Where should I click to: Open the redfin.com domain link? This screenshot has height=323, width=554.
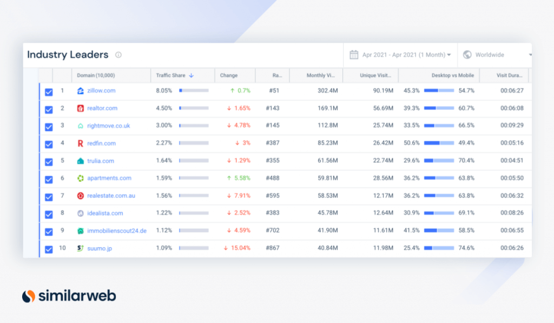(101, 143)
